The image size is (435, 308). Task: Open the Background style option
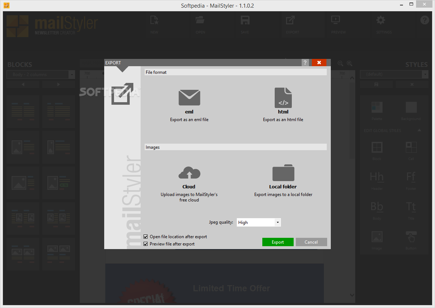pos(411,111)
